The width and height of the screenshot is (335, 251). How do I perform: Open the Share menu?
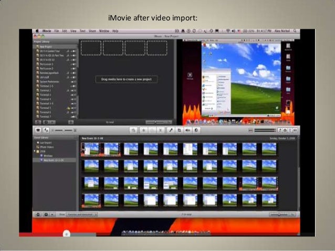(92, 31)
